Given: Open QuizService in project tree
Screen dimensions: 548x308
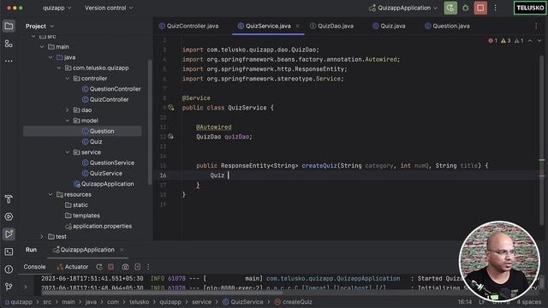Looking at the screenshot, I should click(x=102, y=173).
